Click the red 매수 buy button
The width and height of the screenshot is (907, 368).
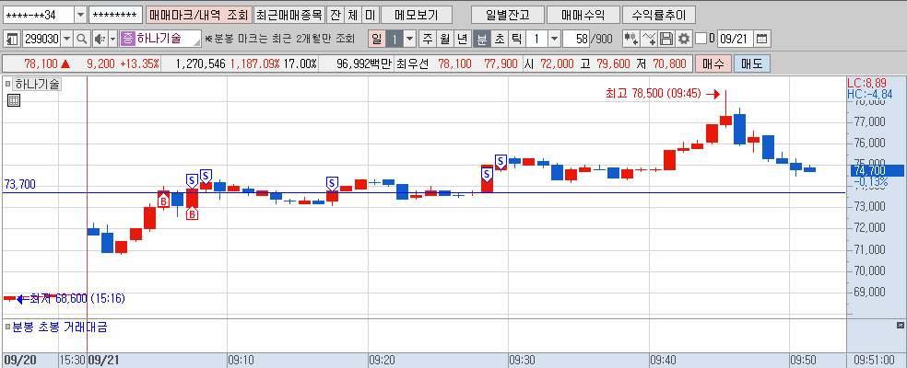point(713,63)
